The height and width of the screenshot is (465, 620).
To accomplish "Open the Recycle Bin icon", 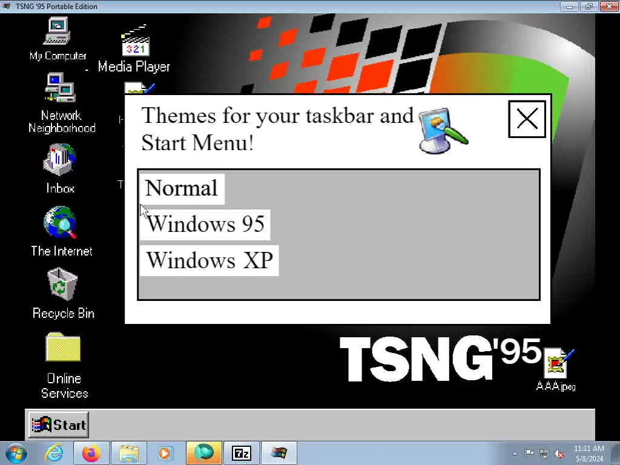I will click(x=62, y=294).
